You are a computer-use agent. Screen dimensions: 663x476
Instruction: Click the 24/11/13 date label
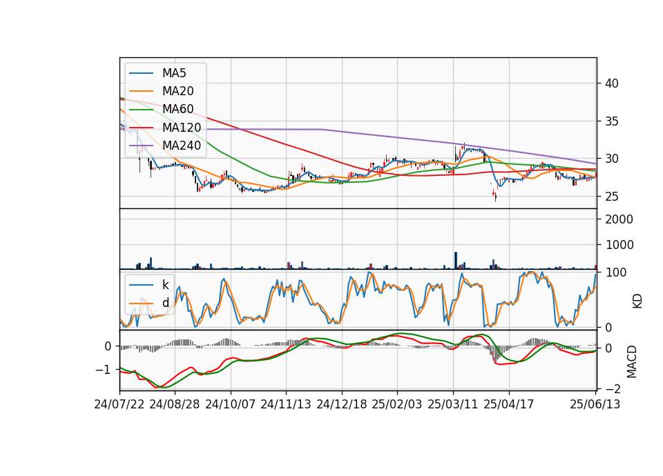coord(286,404)
